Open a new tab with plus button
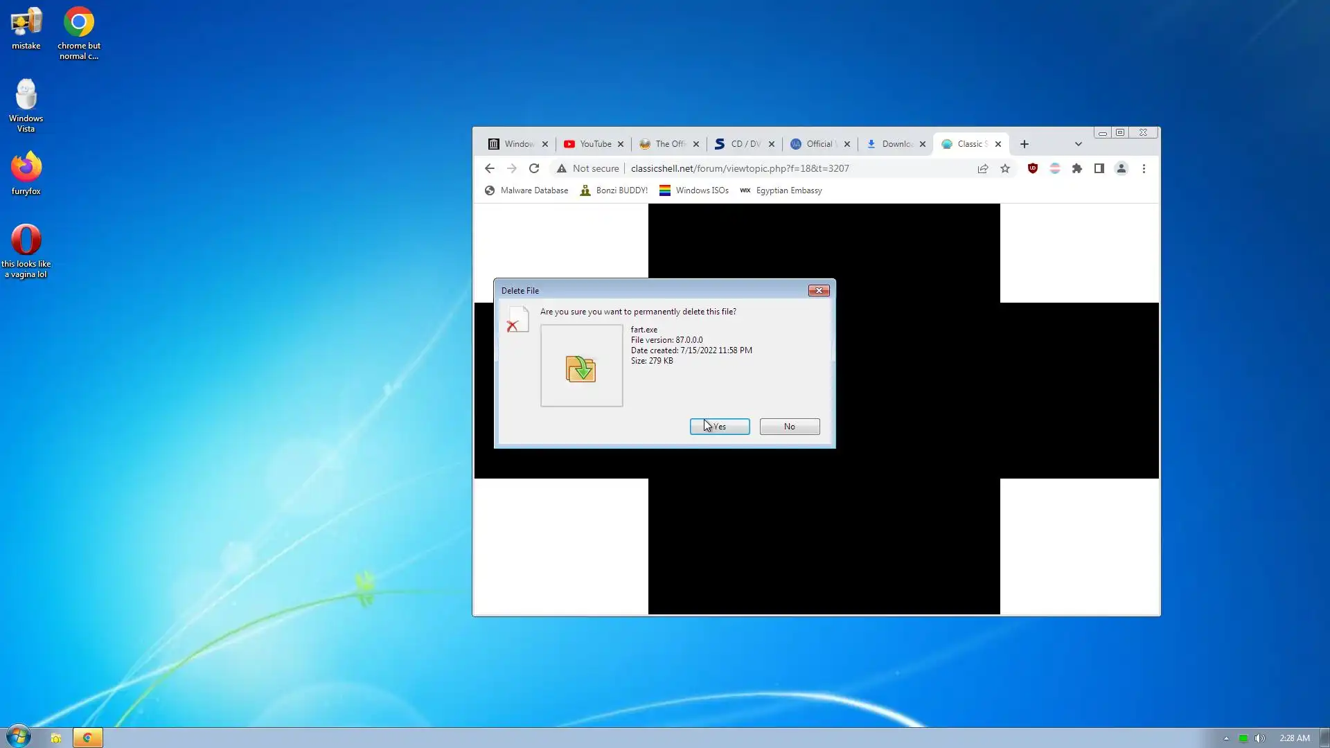Image resolution: width=1330 pixels, height=748 pixels. [x=1025, y=144]
